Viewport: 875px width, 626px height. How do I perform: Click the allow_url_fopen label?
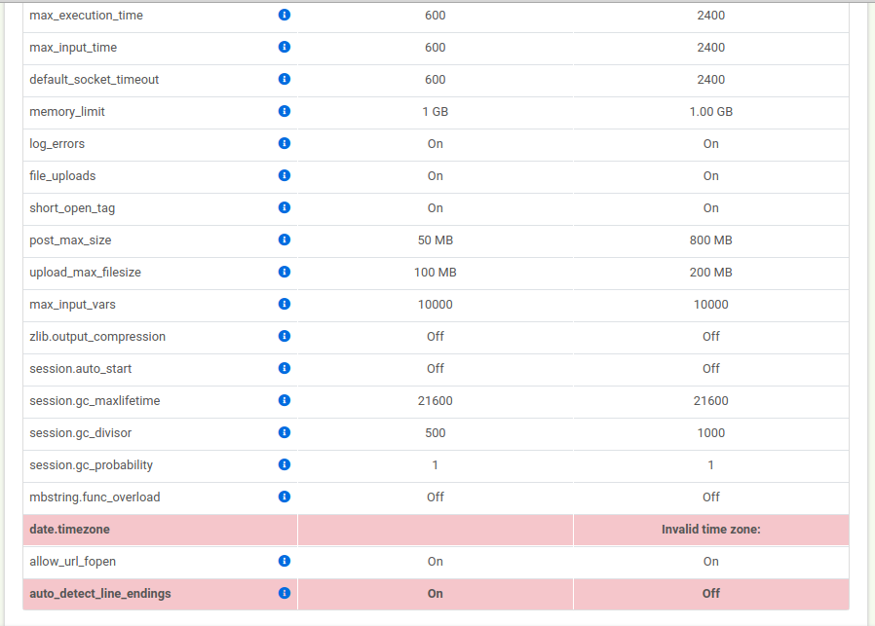click(x=72, y=562)
